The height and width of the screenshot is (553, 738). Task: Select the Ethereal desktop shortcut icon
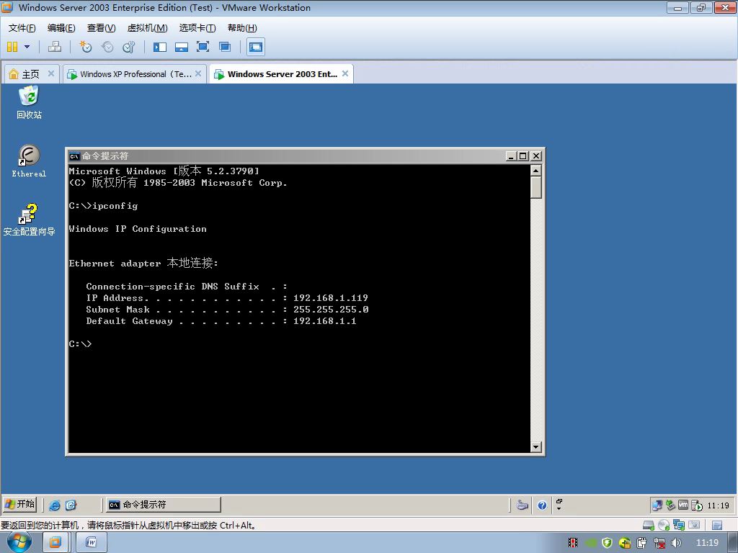point(29,161)
